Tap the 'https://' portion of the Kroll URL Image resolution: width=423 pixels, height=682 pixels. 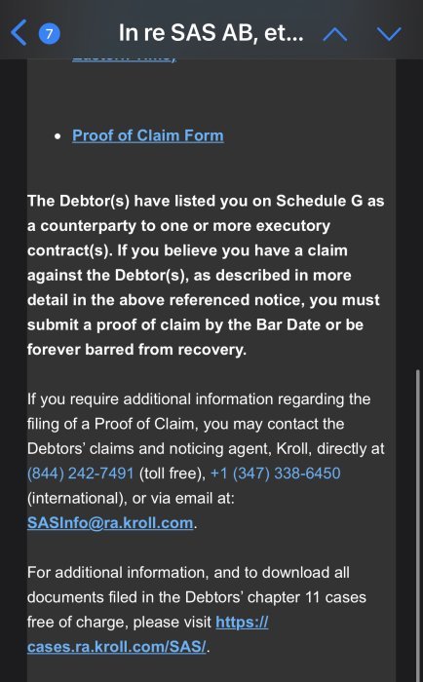242,622
